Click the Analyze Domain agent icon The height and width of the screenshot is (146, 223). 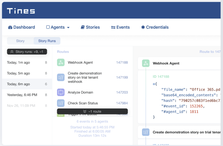pos(61,92)
